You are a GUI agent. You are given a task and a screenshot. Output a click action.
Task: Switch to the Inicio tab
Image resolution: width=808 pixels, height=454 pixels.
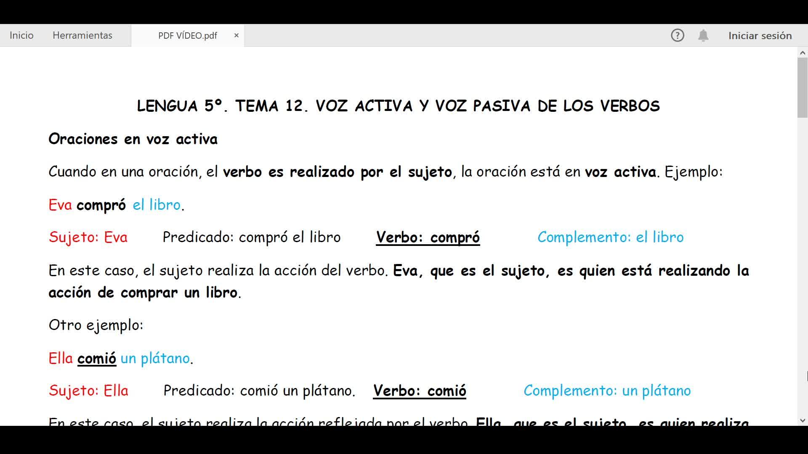coord(21,35)
